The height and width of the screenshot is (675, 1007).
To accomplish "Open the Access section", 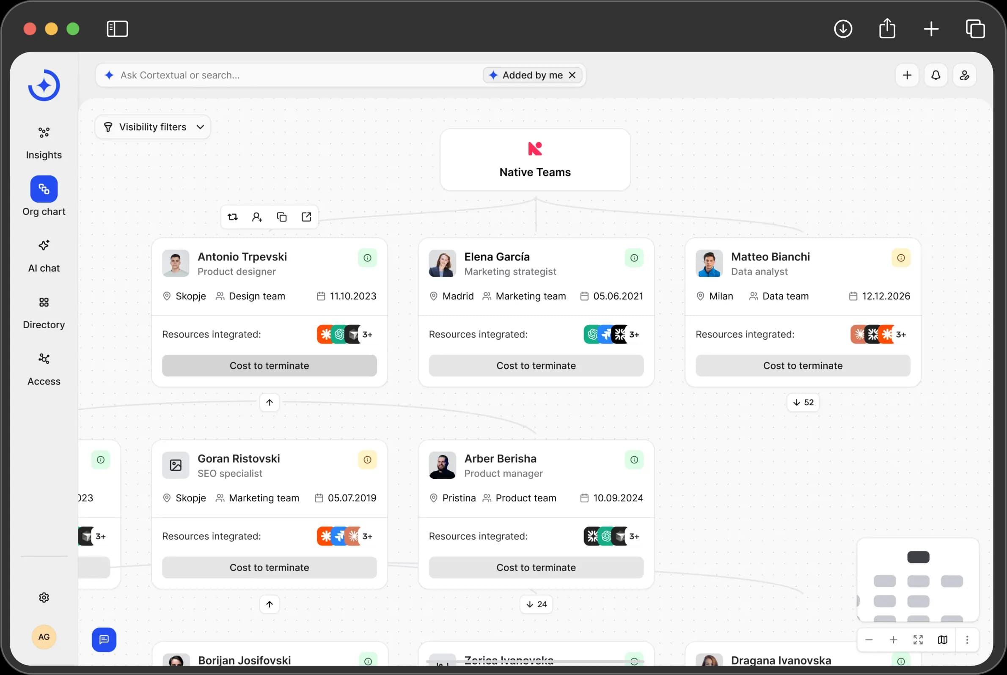I will 44,369.
